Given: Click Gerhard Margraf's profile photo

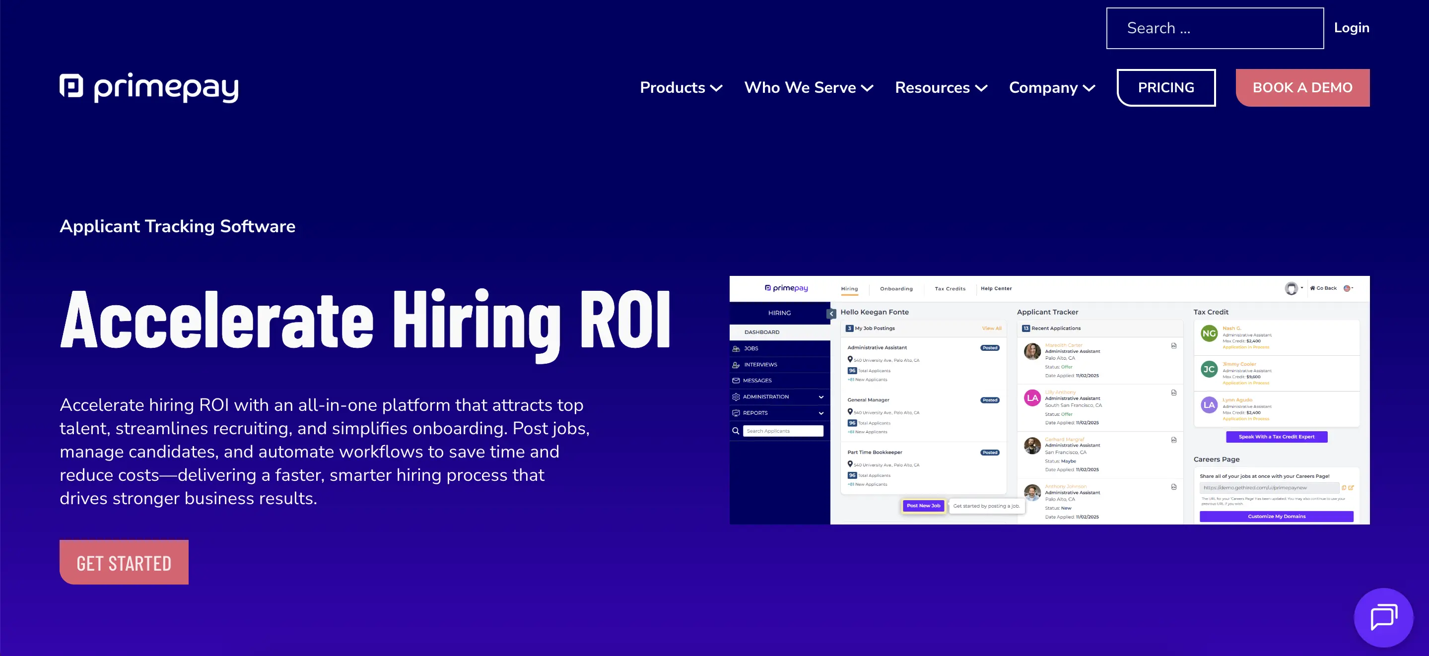Looking at the screenshot, I should (1032, 445).
